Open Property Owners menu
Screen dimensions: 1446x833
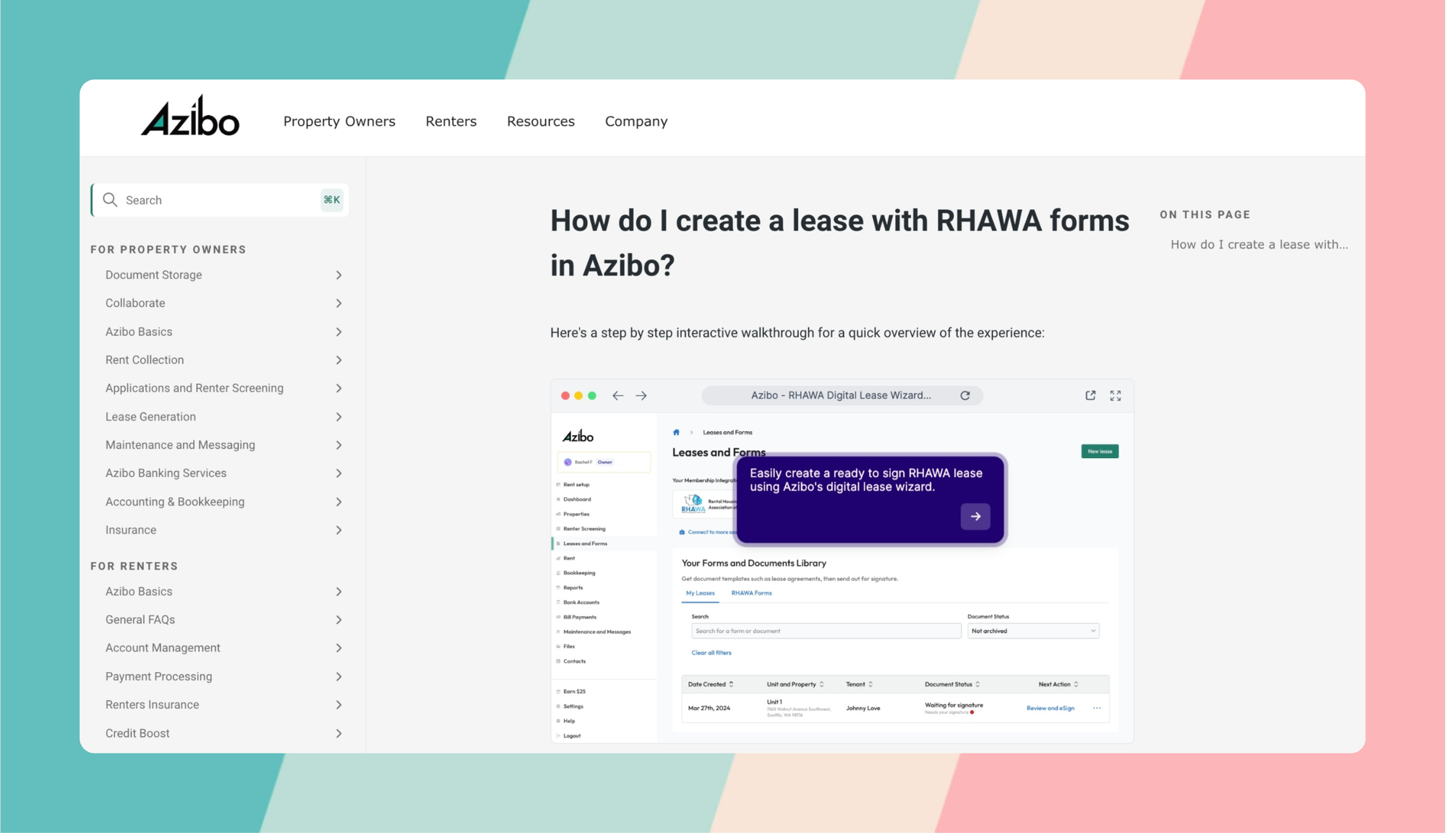coord(339,121)
